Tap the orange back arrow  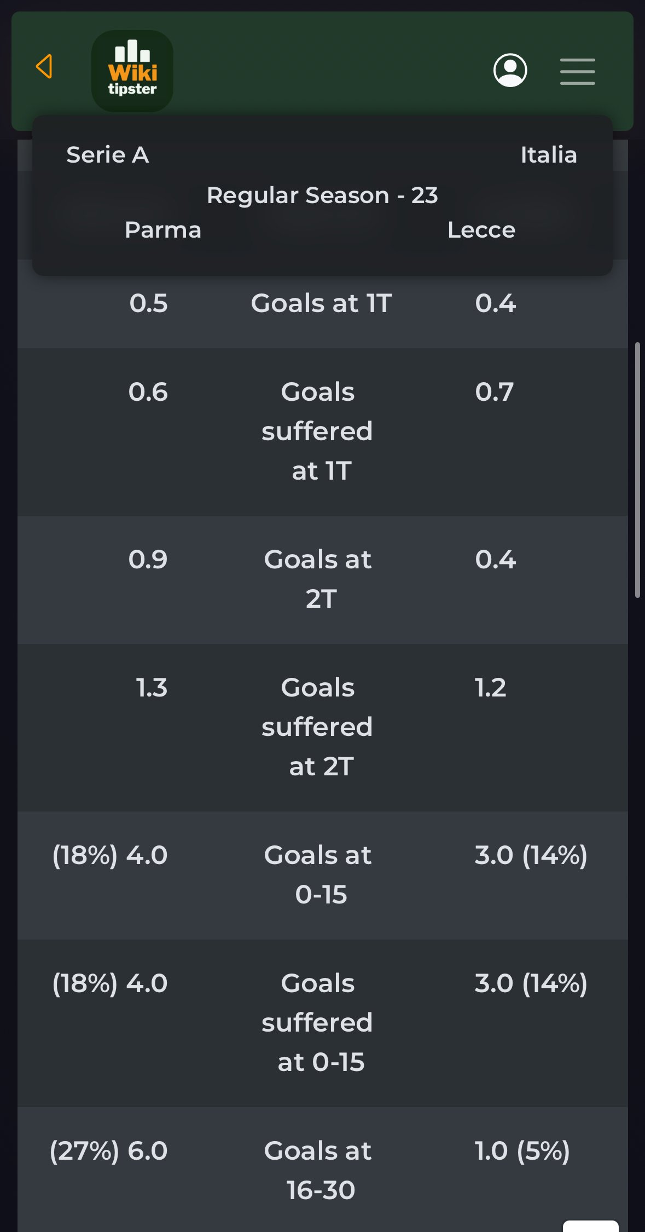(x=44, y=67)
